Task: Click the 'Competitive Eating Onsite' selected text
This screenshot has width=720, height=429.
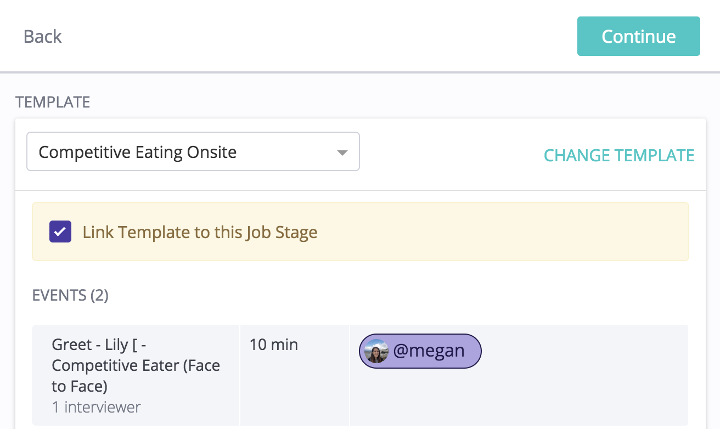Action: [138, 151]
